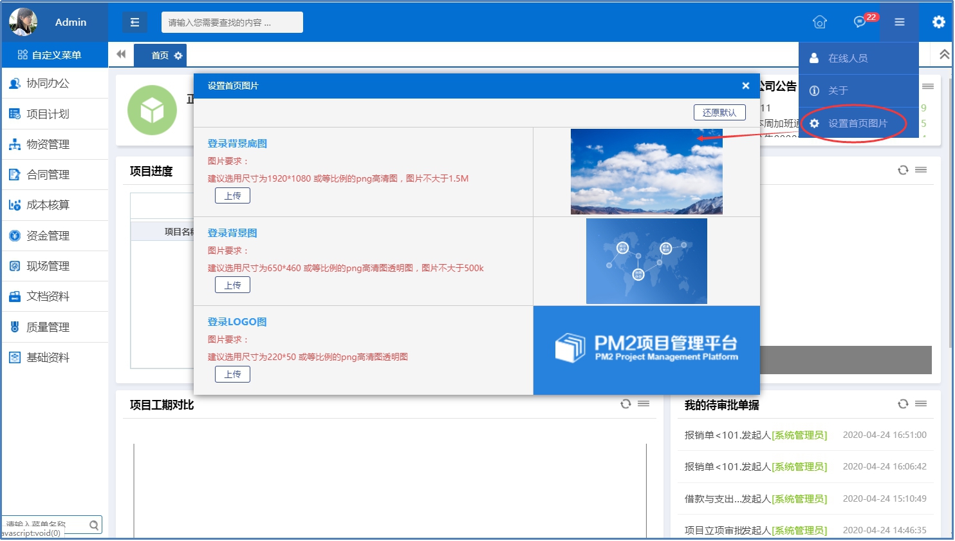Select 在线人员 from the dropdown menu

pyautogui.click(x=848, y=58)
